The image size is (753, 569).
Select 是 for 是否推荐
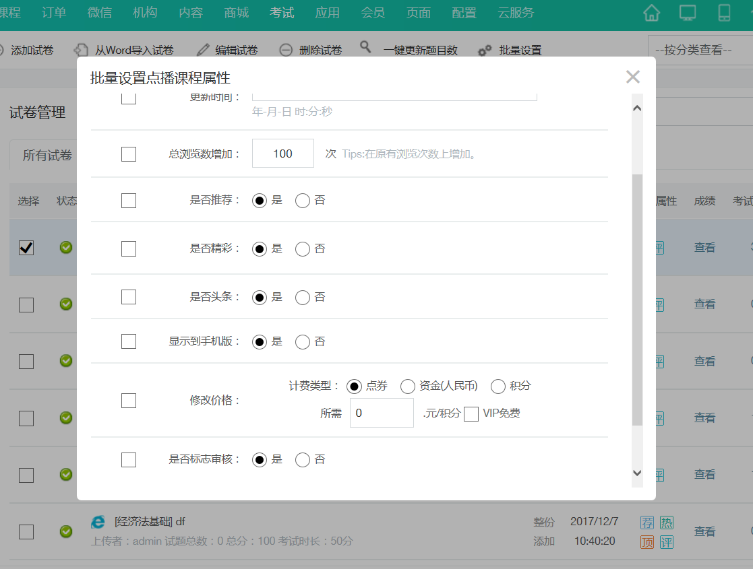point(260,201)
